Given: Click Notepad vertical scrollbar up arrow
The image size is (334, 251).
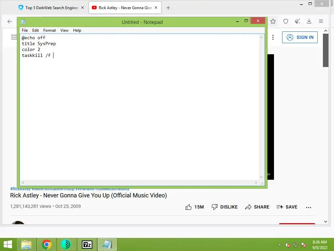Looking at the screenshot, I should [x=261, y=37].
